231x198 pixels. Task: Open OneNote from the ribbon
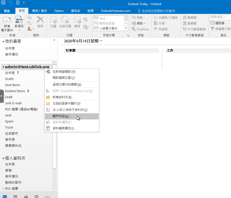[x=140, y=29]
